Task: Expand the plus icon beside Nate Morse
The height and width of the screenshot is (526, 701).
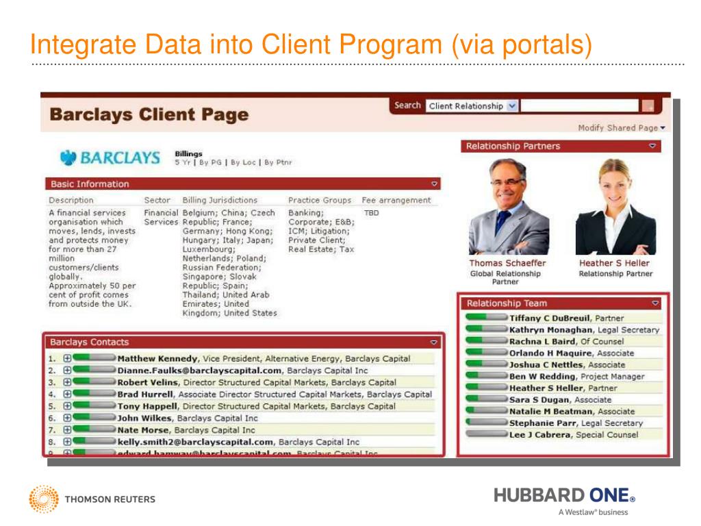Action: coord(67,430)
